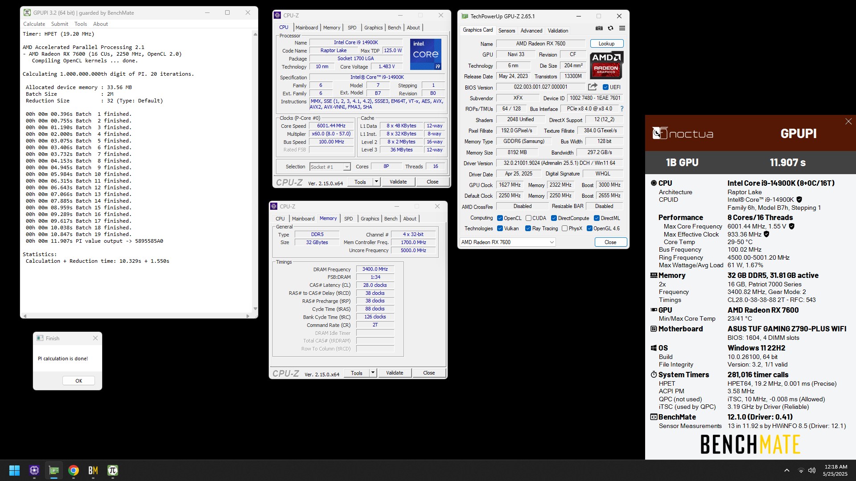Click the Lookup button in GPU-Z
Image resolution: width=856 pixels, height=481 pixels.
coord(606,44)
